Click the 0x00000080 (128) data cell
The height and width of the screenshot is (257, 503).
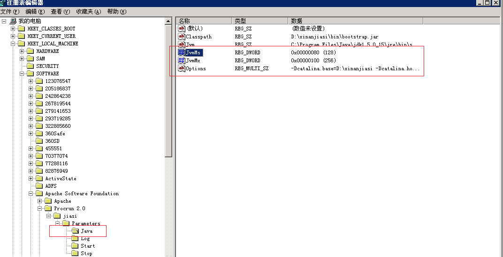(313, 52)
